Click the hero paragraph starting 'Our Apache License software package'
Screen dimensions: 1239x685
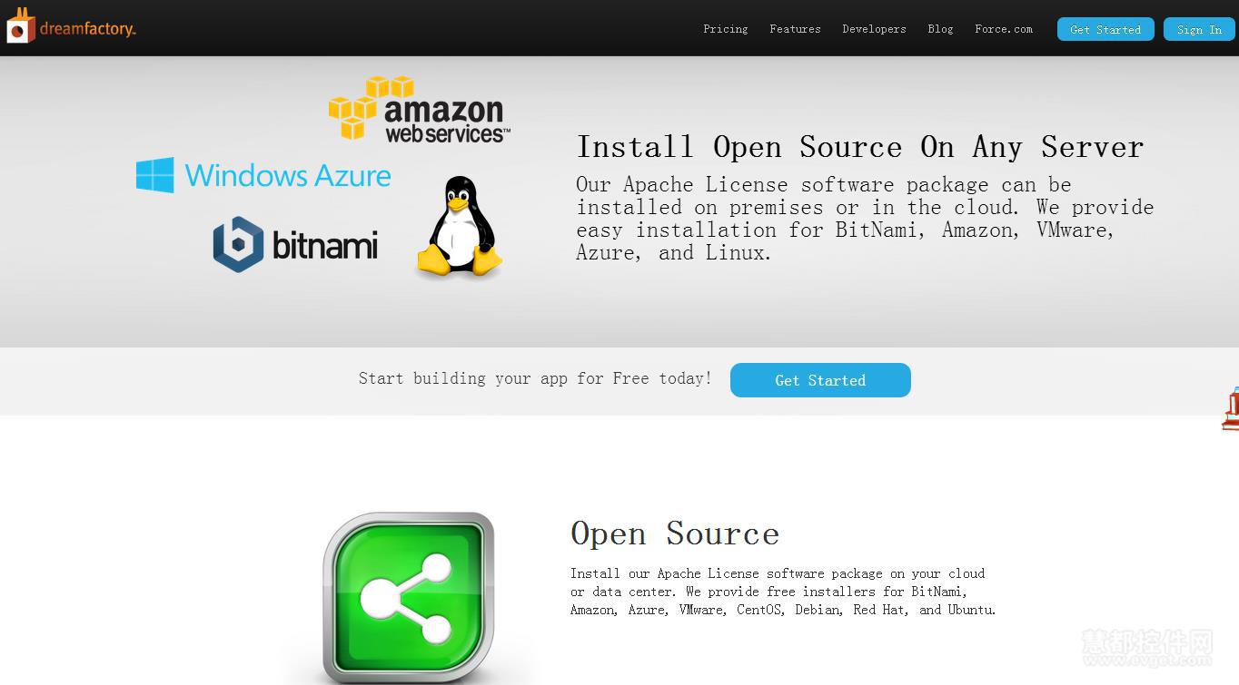coord(865,219)
